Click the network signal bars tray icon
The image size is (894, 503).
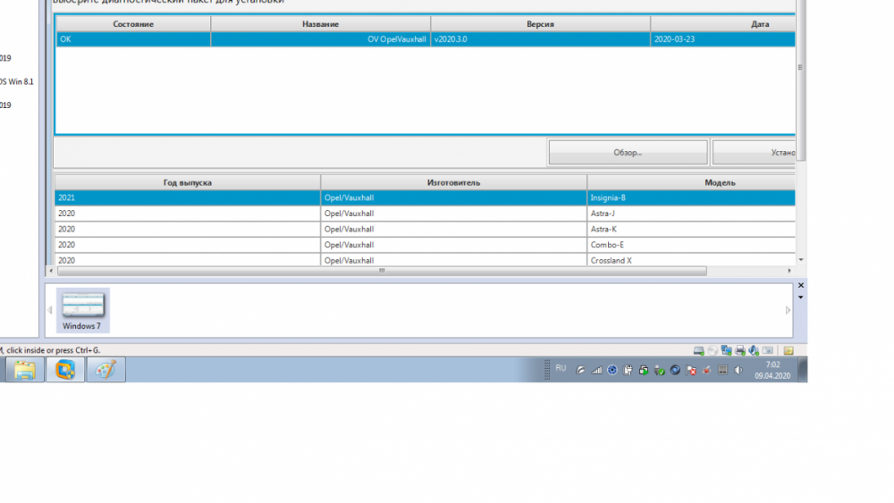[x=596, y=370]
